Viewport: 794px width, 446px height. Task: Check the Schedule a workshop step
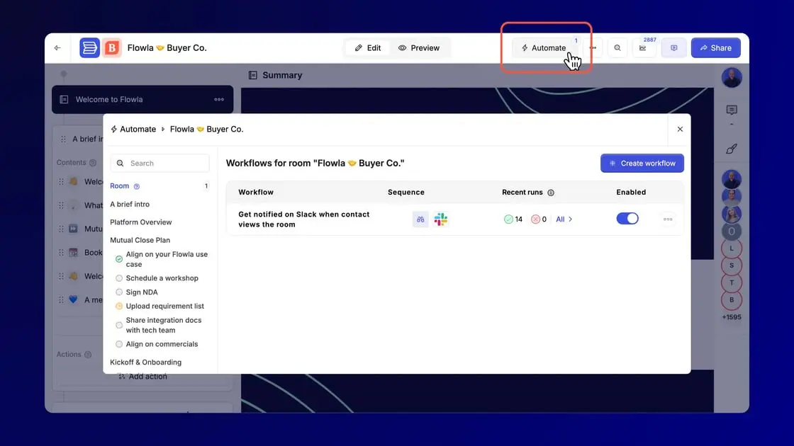coord(118,278)
